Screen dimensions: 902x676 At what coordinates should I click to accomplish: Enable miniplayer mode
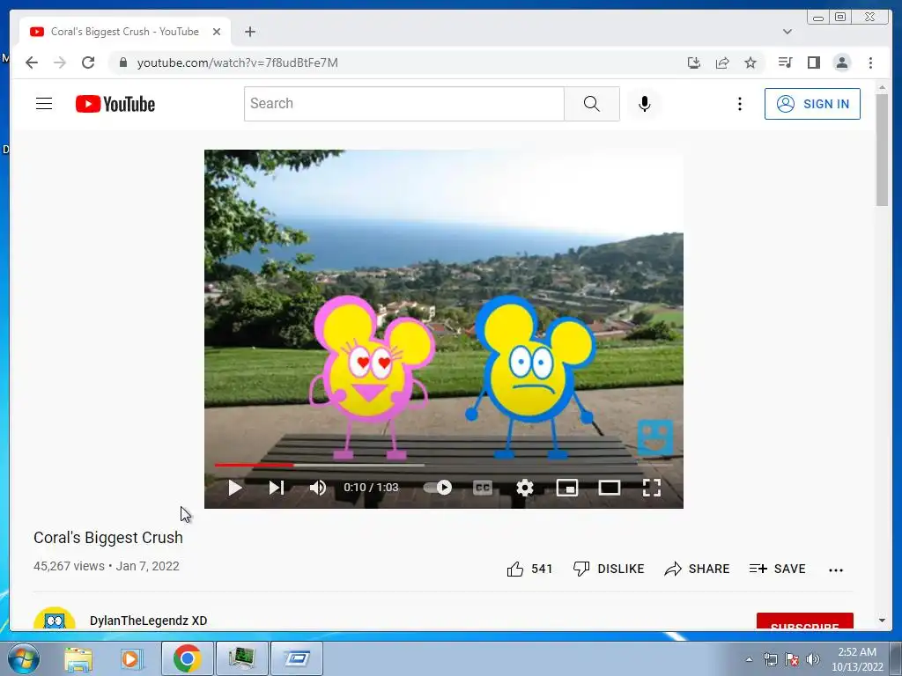click(x=567, y=488)
